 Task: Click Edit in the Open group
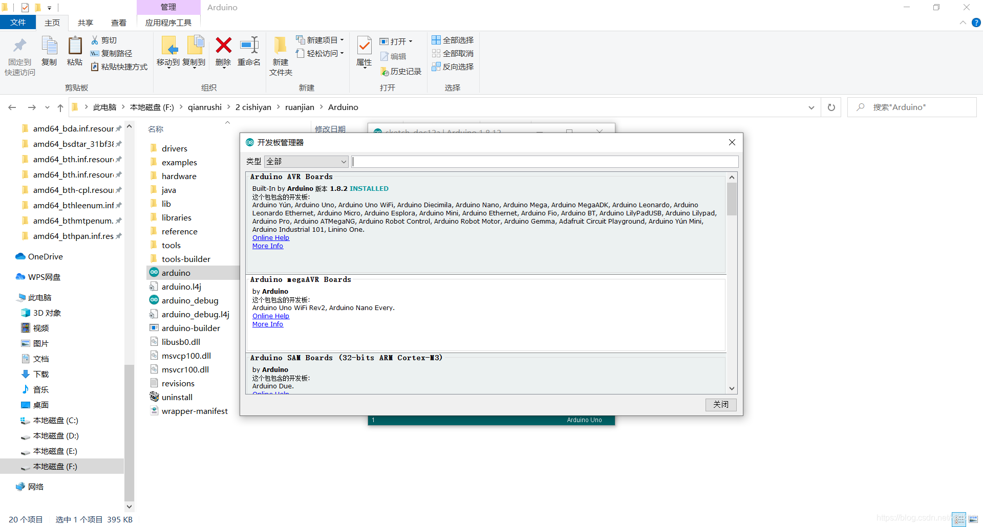coord(393,56)
